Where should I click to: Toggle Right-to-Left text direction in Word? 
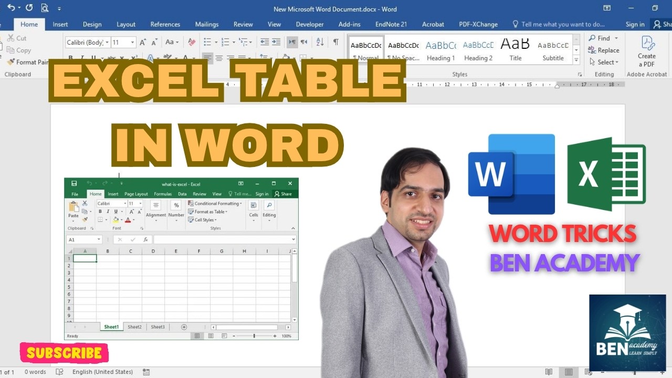(x=304, y=42)
